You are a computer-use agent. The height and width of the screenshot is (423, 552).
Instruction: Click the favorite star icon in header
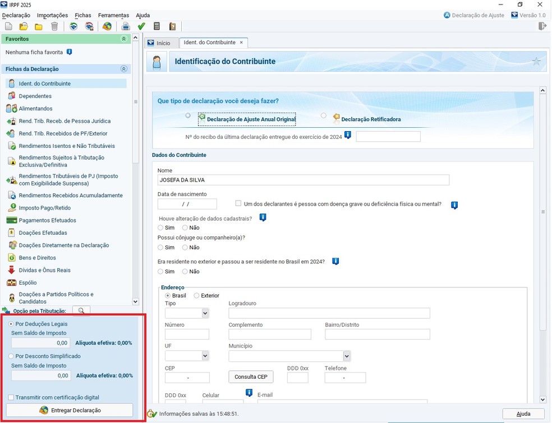(536, 62)
